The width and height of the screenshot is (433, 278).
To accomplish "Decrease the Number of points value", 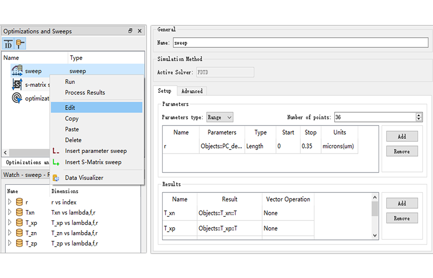I will click(x=419, y=119).
